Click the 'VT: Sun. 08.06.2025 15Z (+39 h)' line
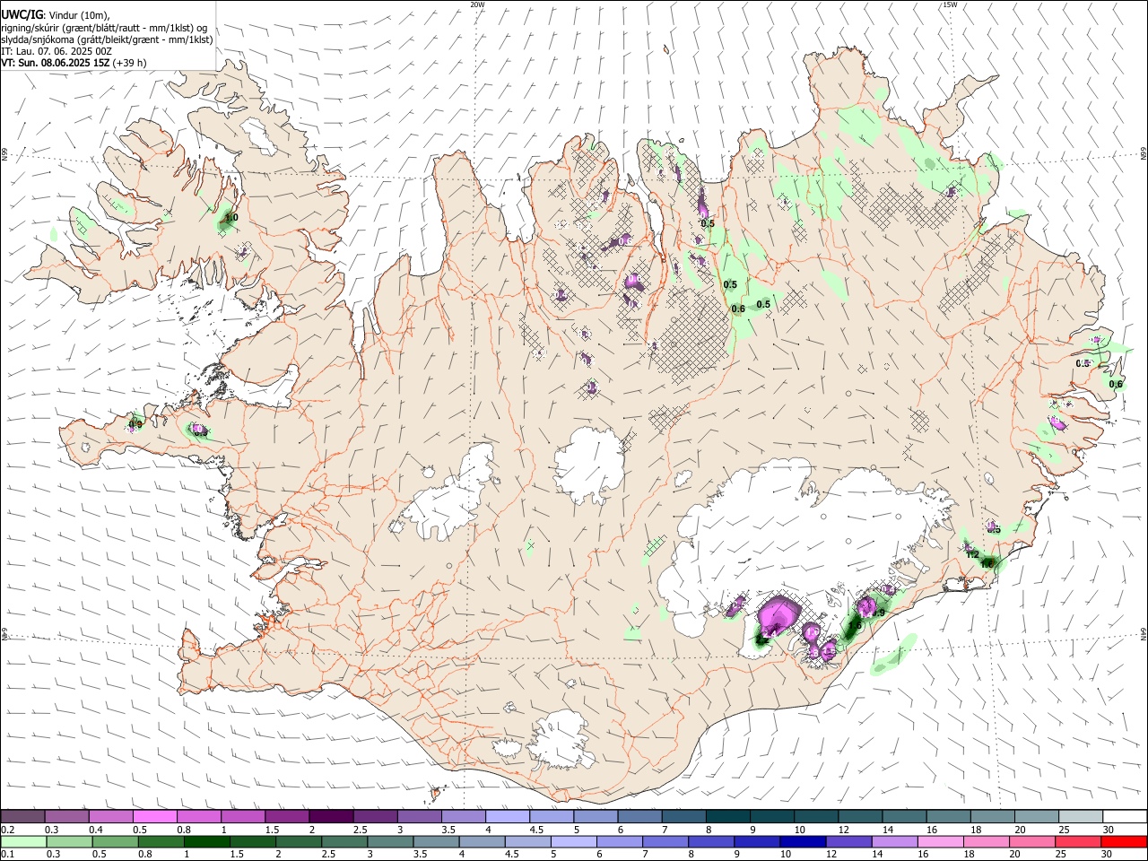 [74, 63]
